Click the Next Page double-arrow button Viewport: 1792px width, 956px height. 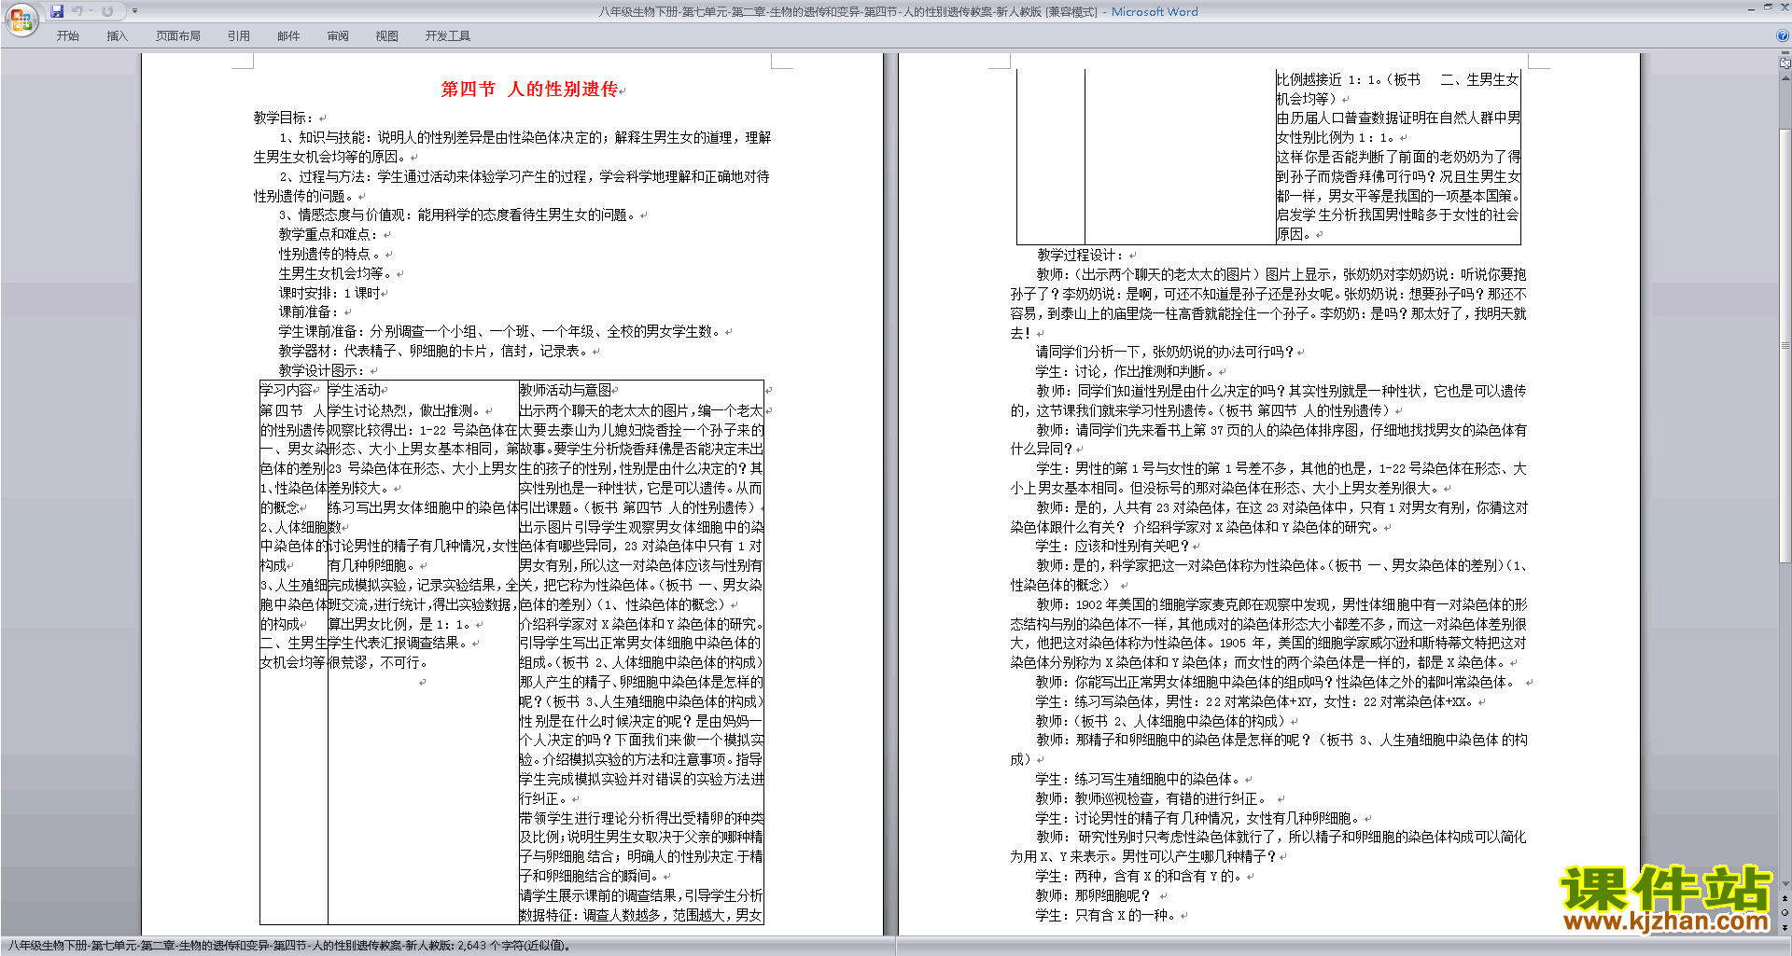[x=1785, y=927]
